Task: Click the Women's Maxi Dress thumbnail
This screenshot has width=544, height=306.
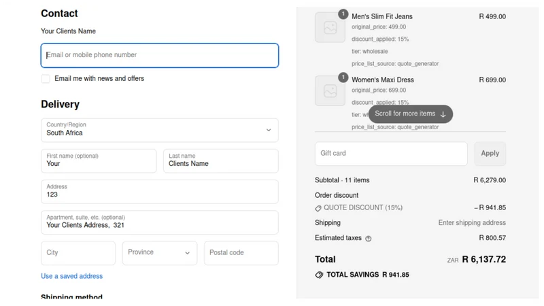Action: [330, 91]
